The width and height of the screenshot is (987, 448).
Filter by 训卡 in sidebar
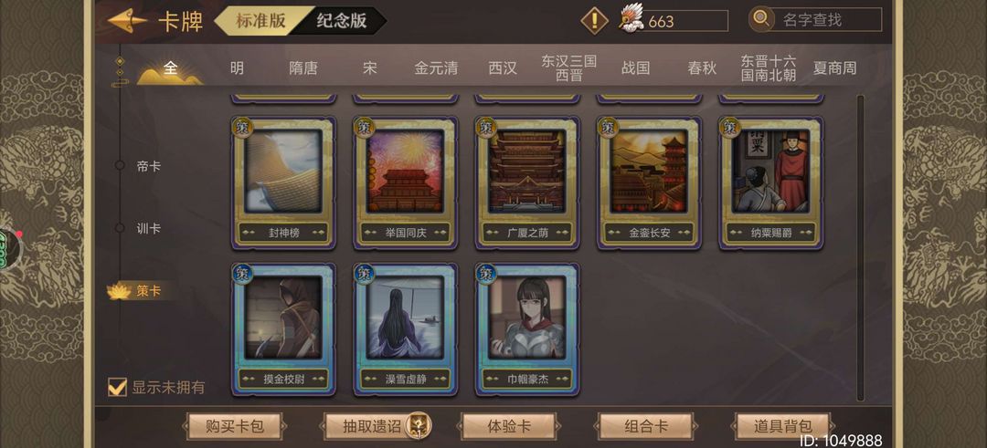(149, 228)
